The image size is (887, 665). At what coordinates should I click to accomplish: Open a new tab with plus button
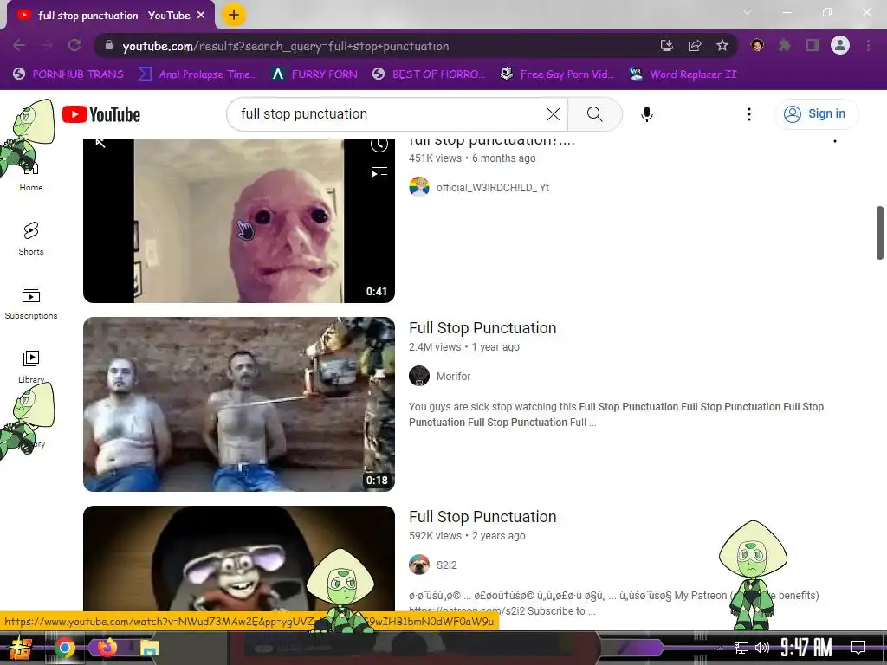pos(234,15)
